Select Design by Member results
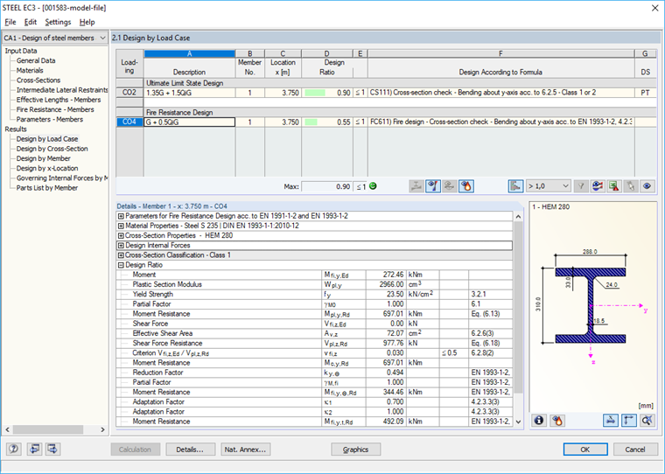This screenshot has height=474, width=665. click(x=43, y=158)
